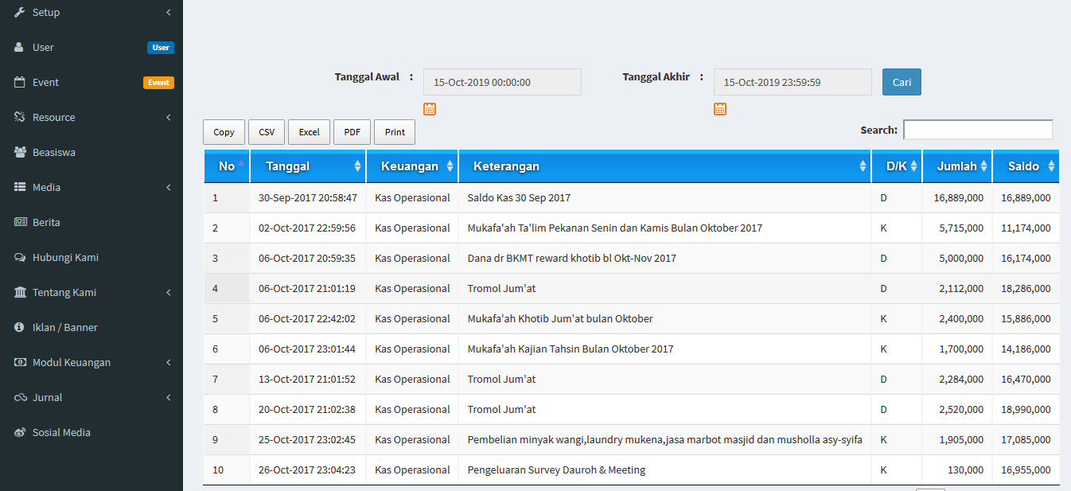Focus the table Search input box
The height and width of the screenshot is (491, 1071).
click(978, 130)
